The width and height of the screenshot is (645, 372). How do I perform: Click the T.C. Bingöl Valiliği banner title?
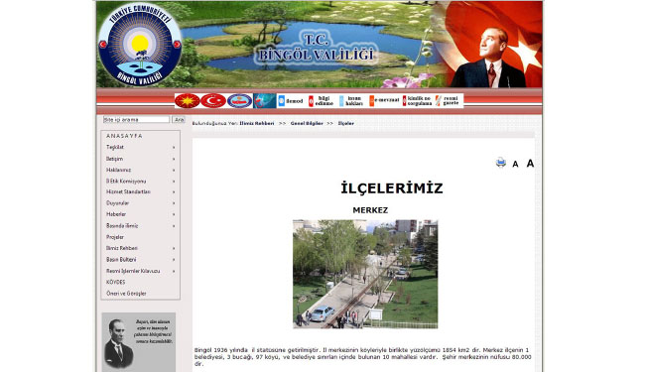pyautogui.click(x=317, y=48)
